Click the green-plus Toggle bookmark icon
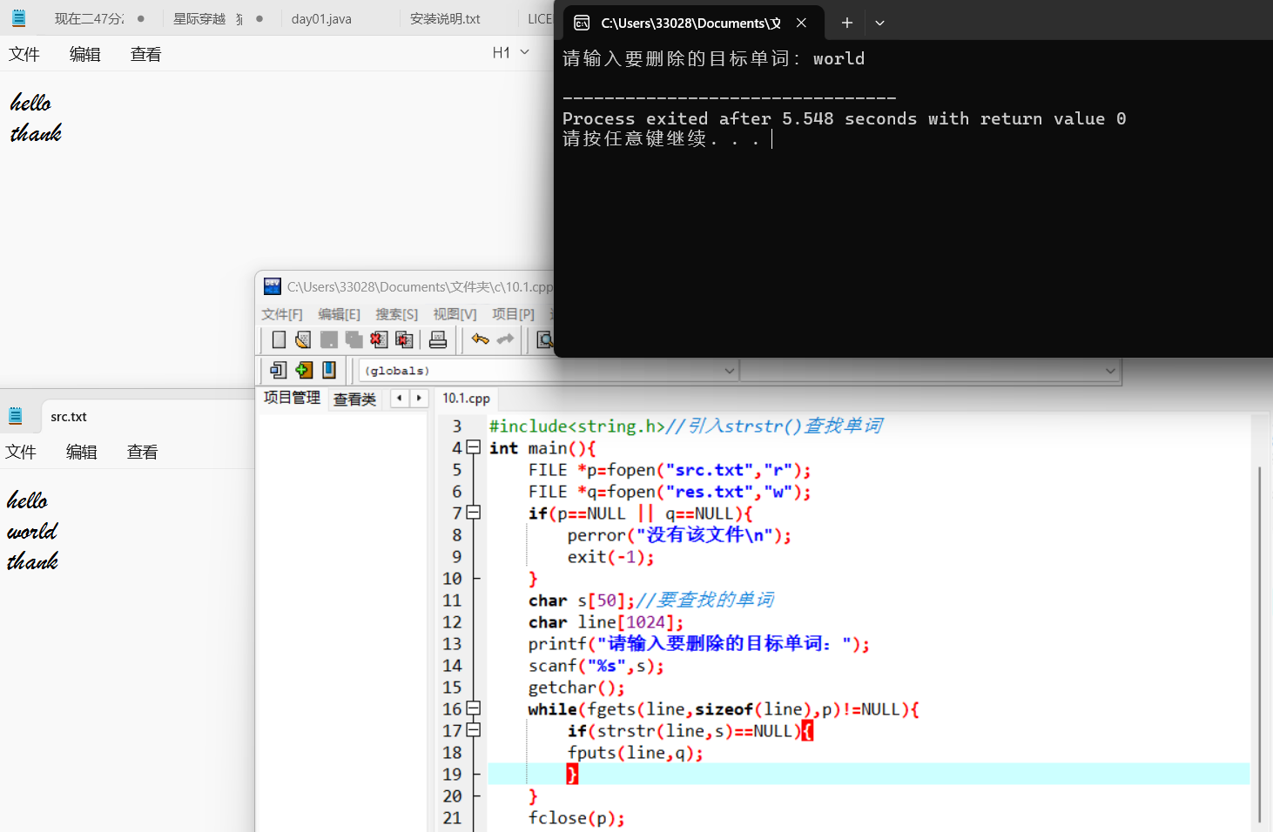This screenshot has width=1273, height=832. 303,370
